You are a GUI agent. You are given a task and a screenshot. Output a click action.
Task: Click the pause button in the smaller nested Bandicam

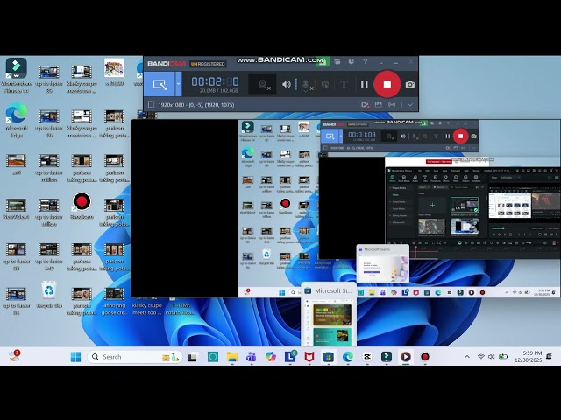(x=448, y=136)
